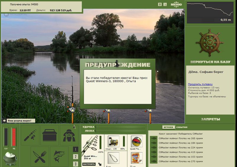Click the ПРЕДУПРЕЖДЕНИЕ dialog message box
Screen dimensions: 237x167
pos(118,87)
